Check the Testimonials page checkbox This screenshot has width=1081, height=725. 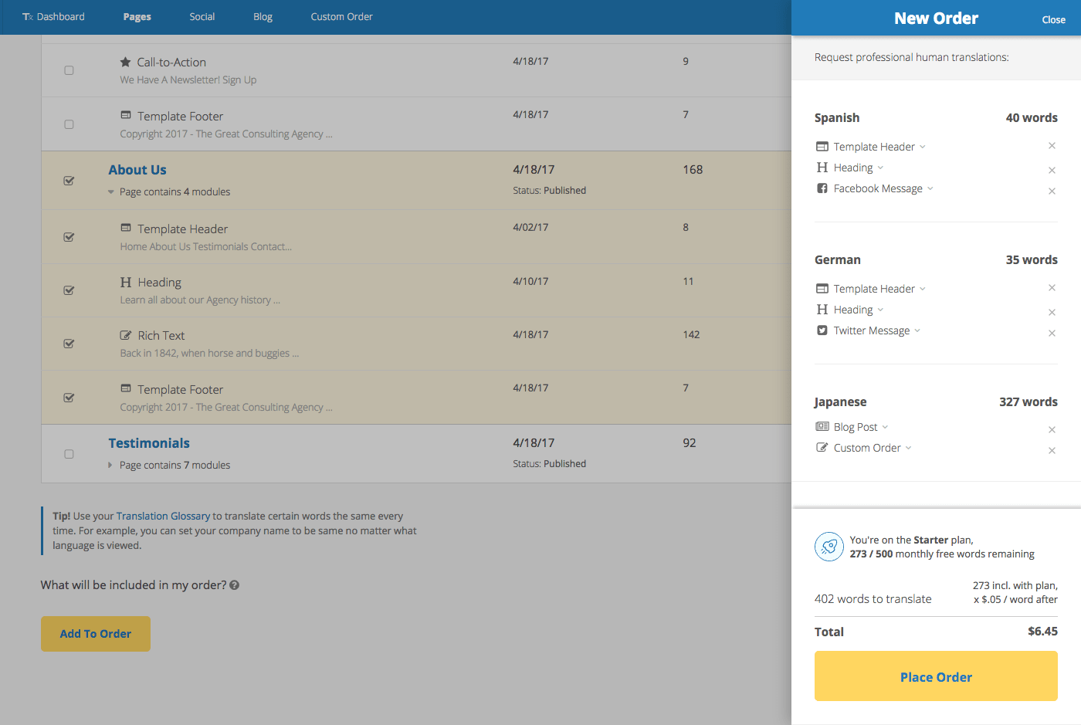click(x=69, y=454)
